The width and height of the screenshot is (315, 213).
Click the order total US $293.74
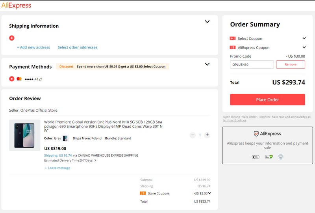click(289, 82)
